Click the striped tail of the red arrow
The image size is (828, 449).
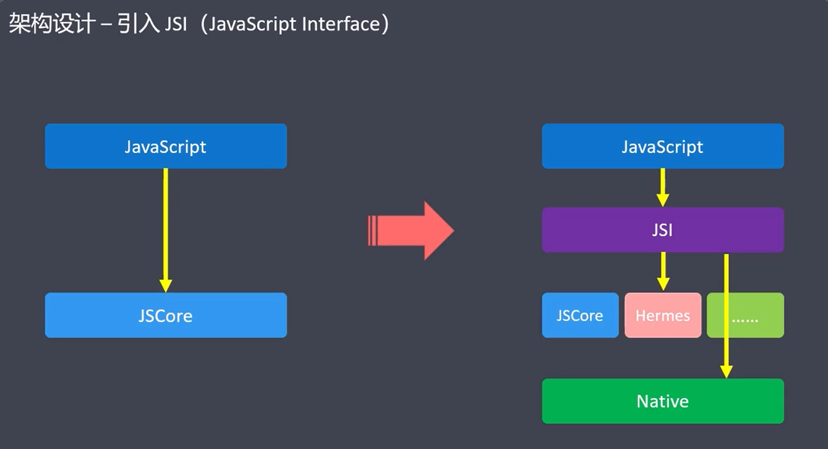(374, 231)
